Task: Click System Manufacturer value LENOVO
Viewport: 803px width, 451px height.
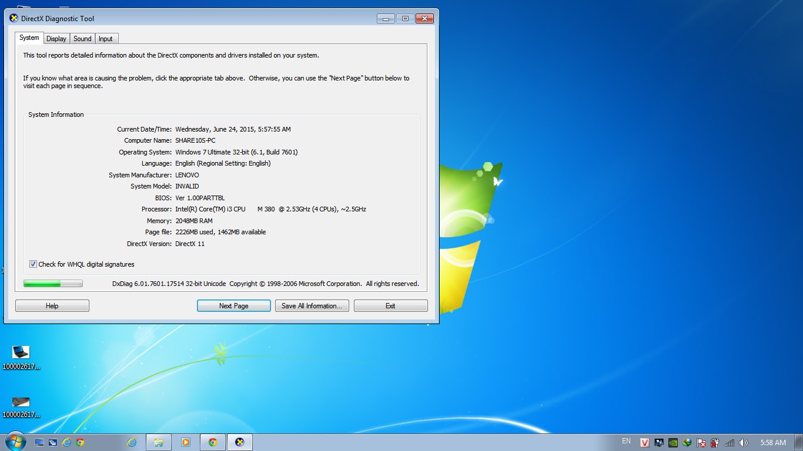Action: pyautogui.click(x=187, y=175)
